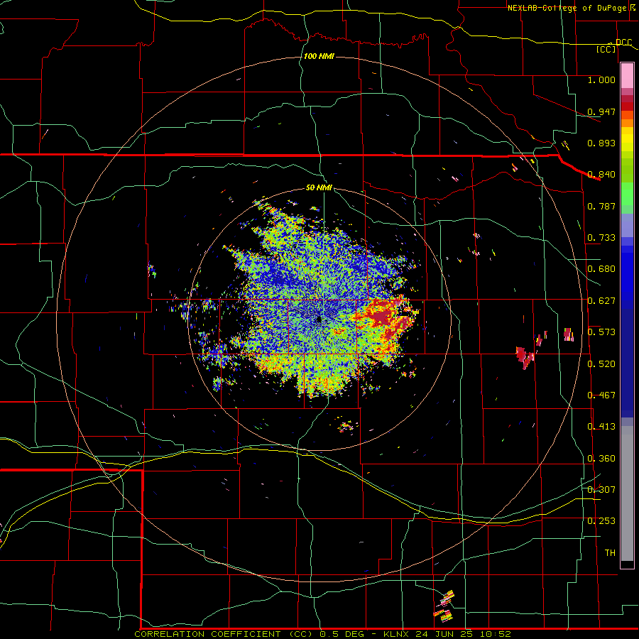Image resolution: width=639 pixels, height=639 pixels.
Task: Click the 0.413 scale value
Action: [601, 426]
